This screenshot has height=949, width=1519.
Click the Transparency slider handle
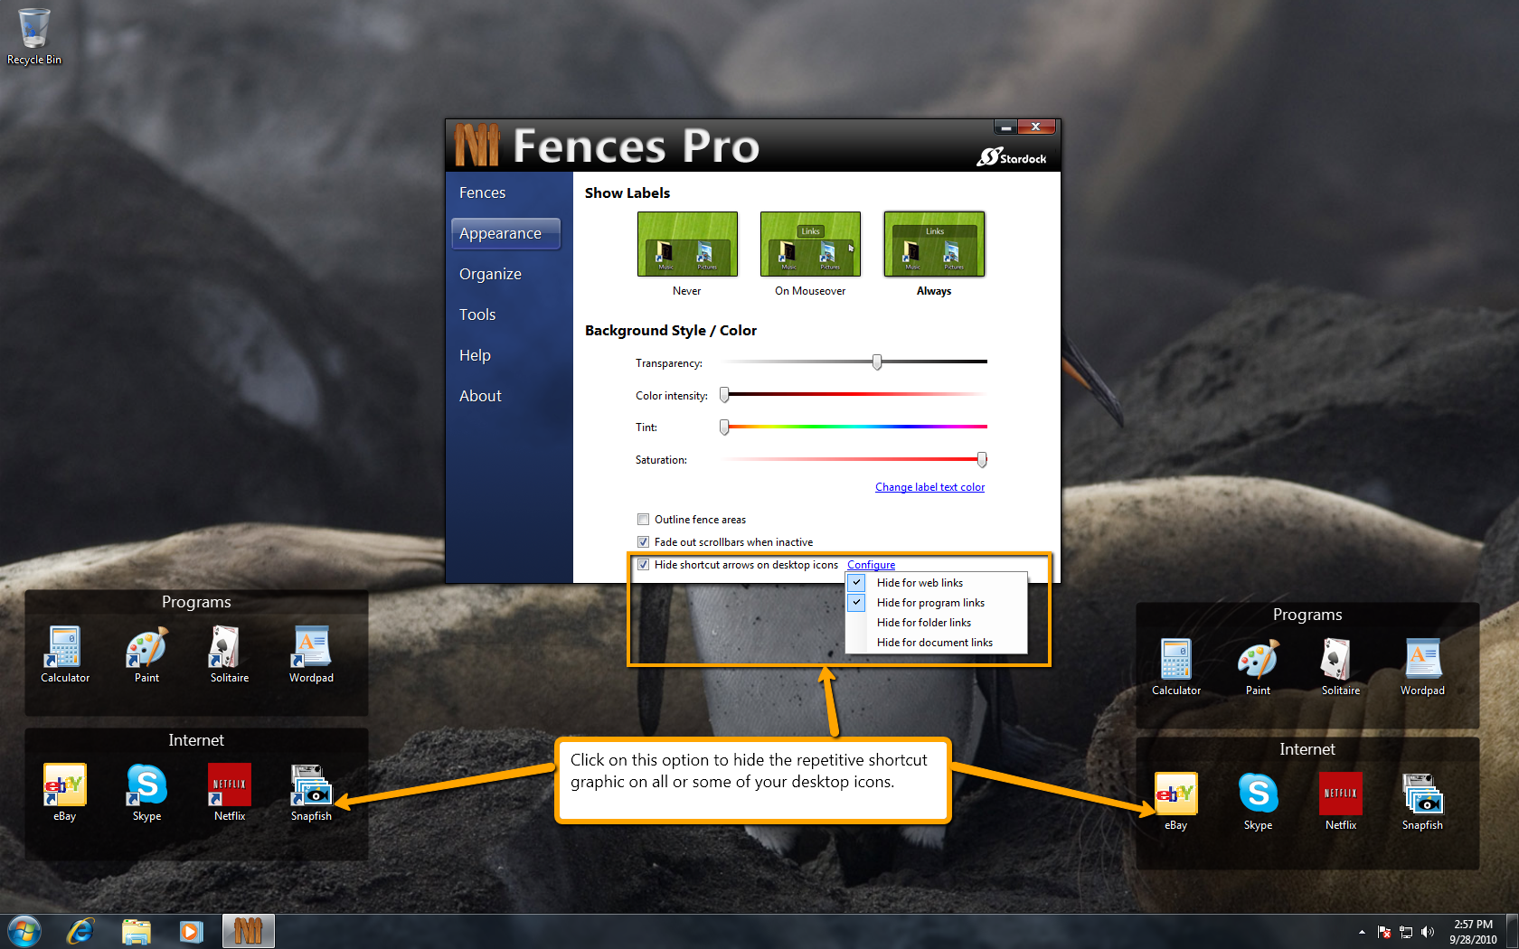[x=877, y=362]
